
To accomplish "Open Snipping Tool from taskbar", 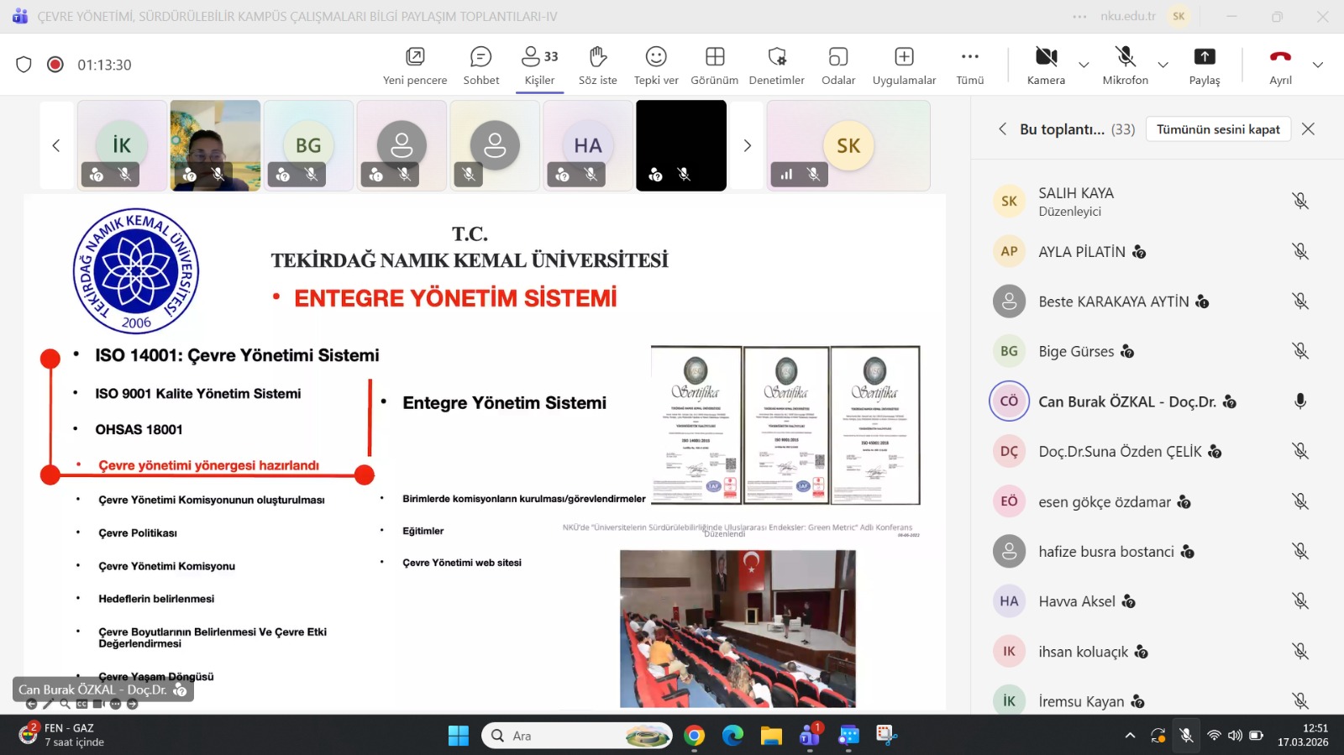I will [x=886, y=736].
